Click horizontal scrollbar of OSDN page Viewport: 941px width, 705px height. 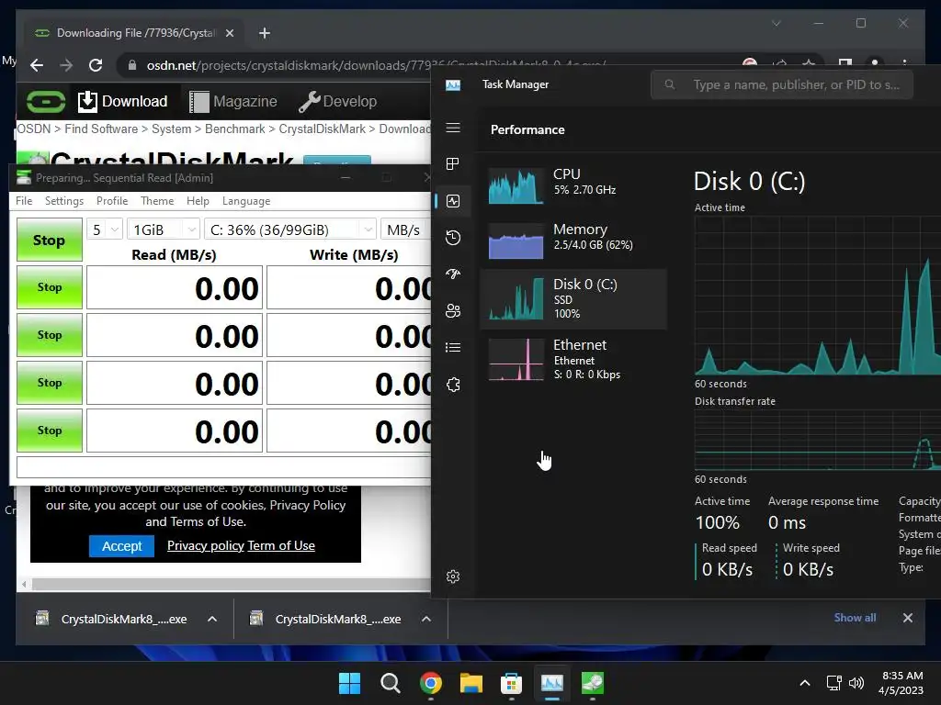click(231, 584)
